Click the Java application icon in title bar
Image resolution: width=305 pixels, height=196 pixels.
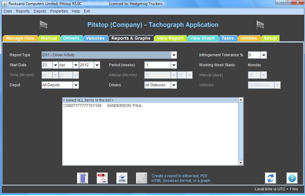[4, 4]
